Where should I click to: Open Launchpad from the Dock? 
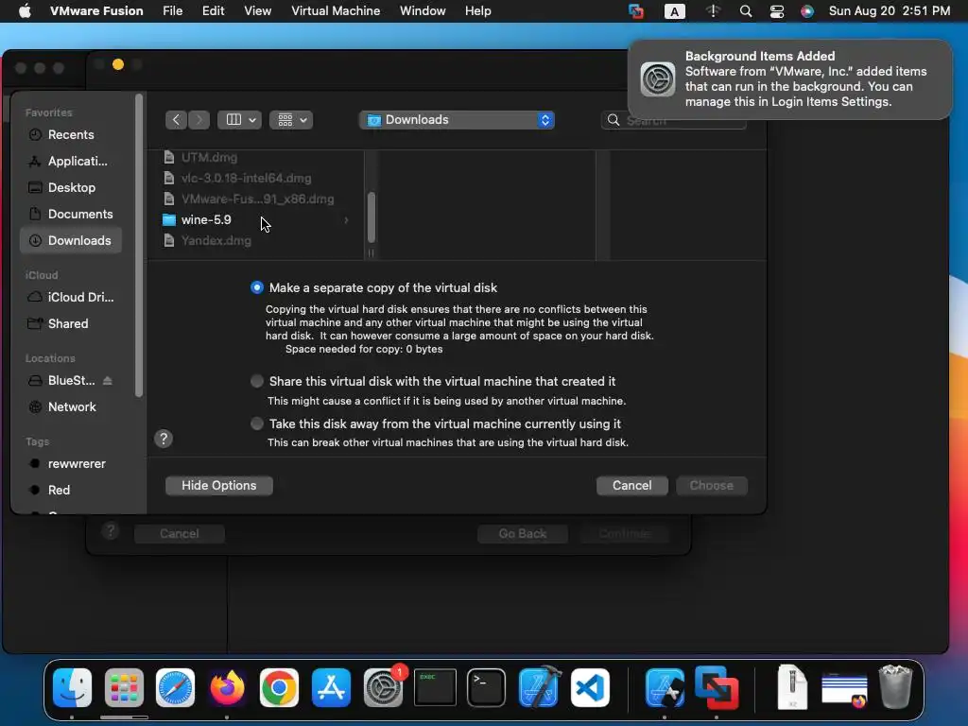click(124, 687)
